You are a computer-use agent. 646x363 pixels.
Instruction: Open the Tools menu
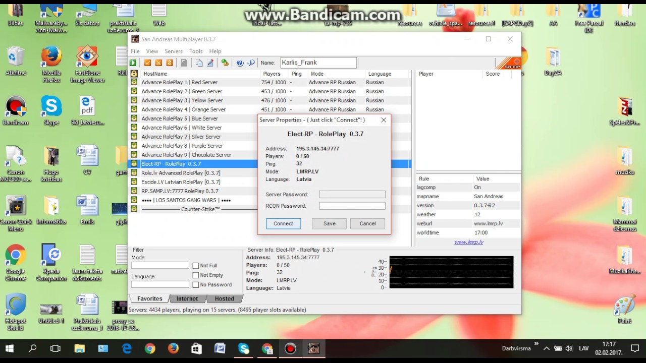coord(196,51)
